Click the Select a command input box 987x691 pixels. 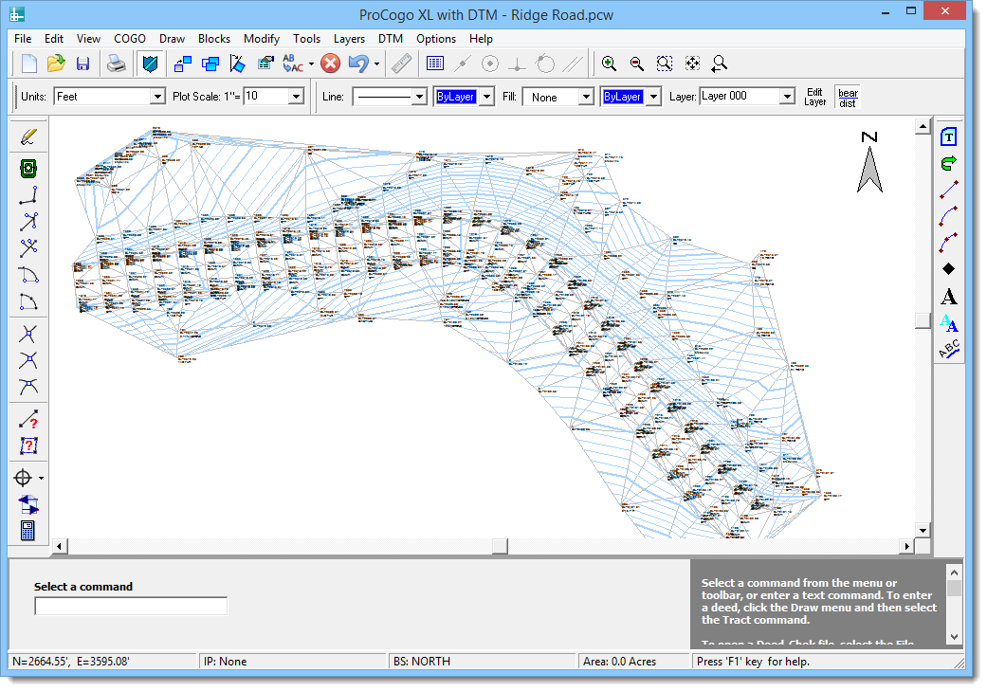click(x=131, y=606)
